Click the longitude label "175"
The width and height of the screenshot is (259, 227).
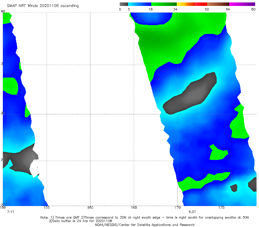click(x=221, y=207)
